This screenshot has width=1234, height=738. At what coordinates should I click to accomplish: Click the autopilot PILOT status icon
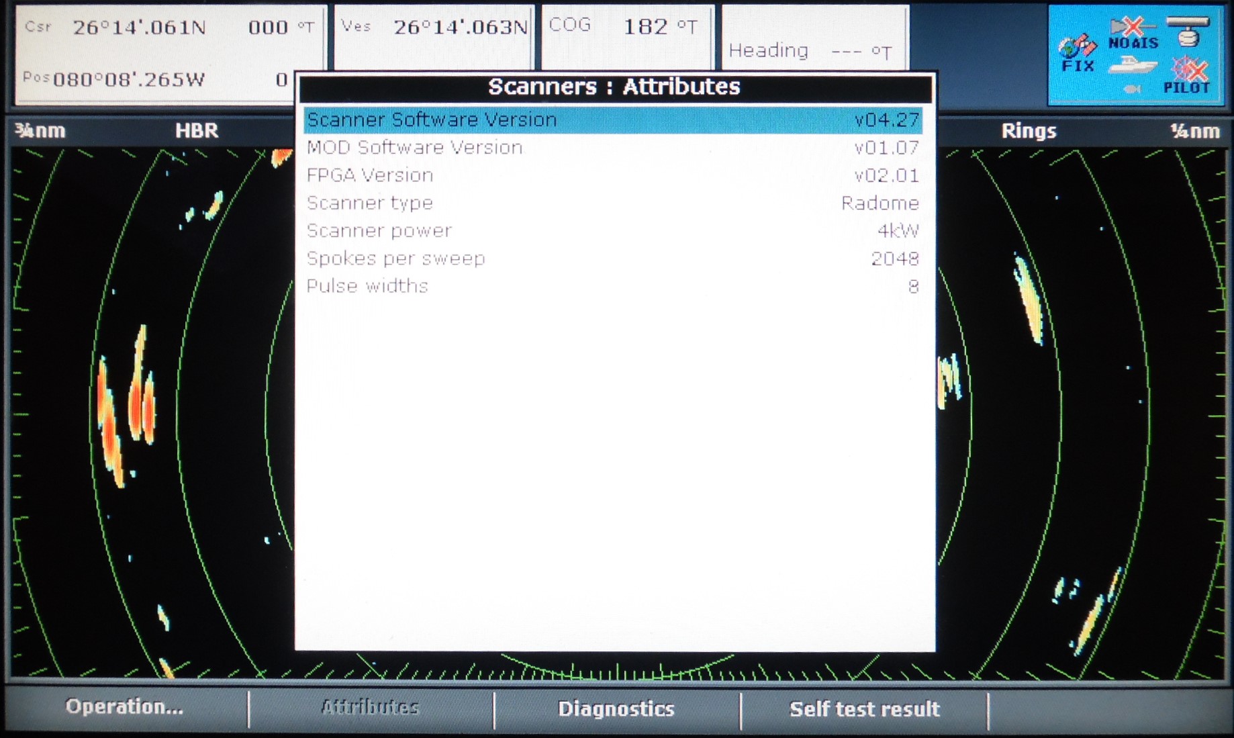[x=1187, y=75]
